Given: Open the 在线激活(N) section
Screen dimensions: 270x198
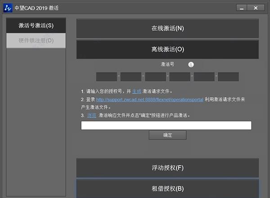Looking at the screenshot, I should pyautogui.click(x=167, y=28).
